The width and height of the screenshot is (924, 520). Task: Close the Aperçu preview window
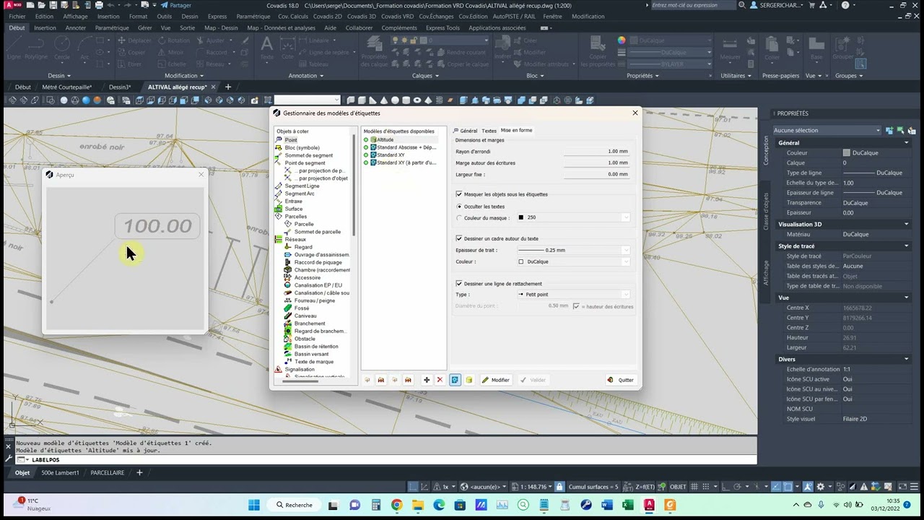tap(201, 174)
